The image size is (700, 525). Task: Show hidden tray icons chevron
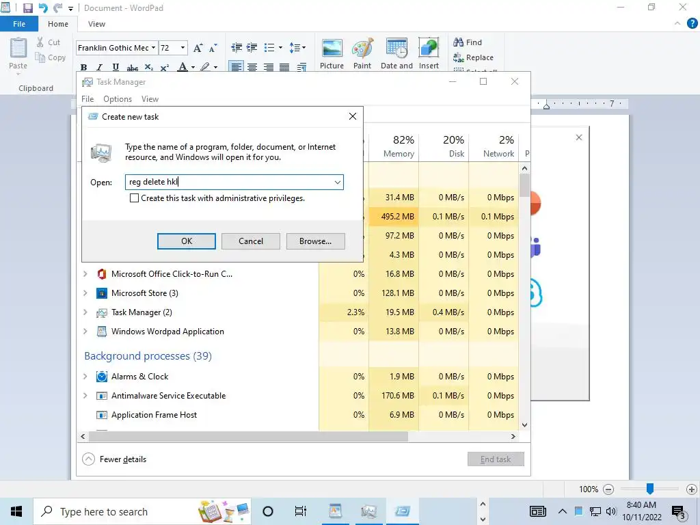pyautogui.click(x=563, y=511)
